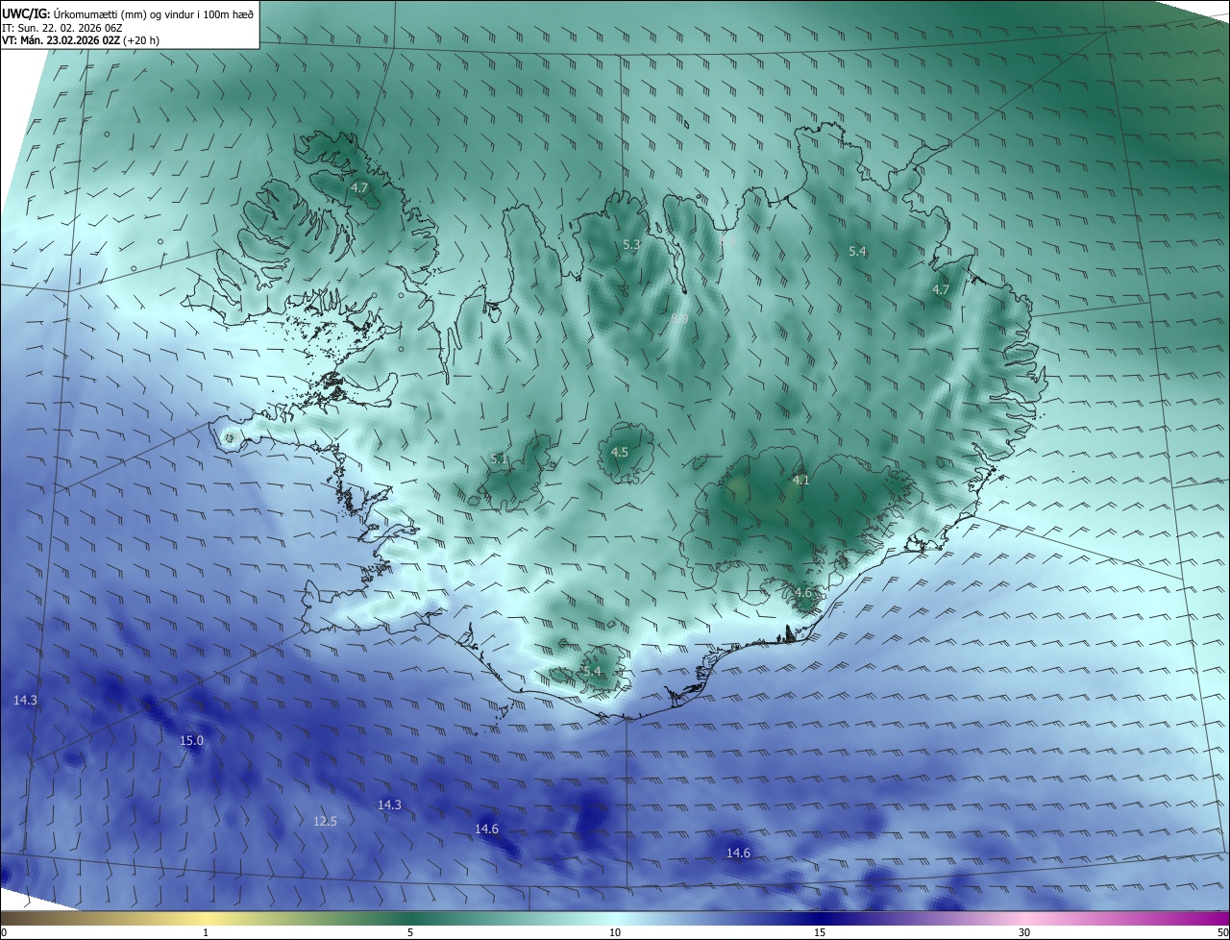Image resolution: width=1230 pixels, height=940 pixels.
Task: Click the "0" tick on the colour scale
Action: point(3,932)
